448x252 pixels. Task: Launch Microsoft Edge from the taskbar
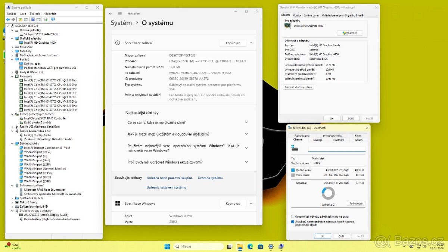coord(250,246)
